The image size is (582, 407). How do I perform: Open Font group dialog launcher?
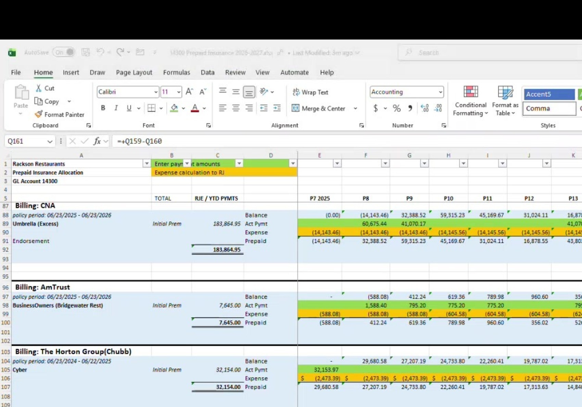pos(208,126)
